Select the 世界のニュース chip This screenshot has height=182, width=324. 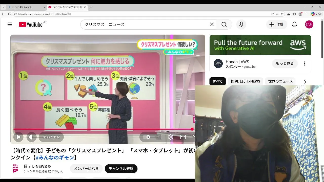coord(280,81)
